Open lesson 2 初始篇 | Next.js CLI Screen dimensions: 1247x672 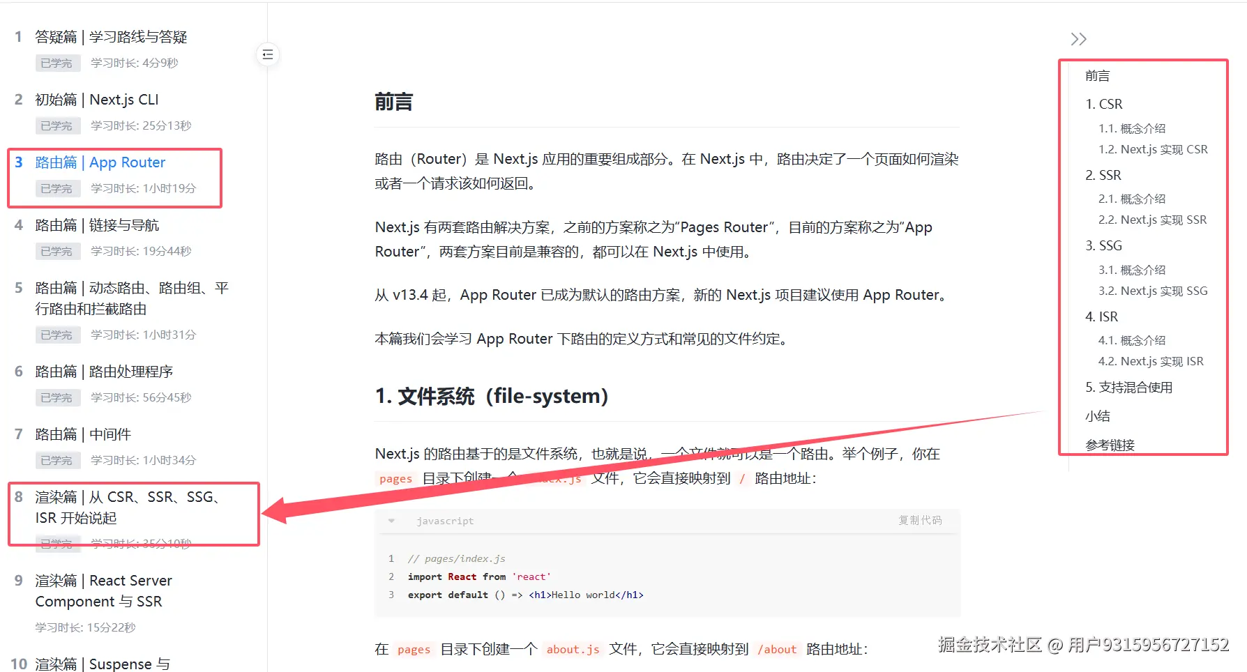97,99
